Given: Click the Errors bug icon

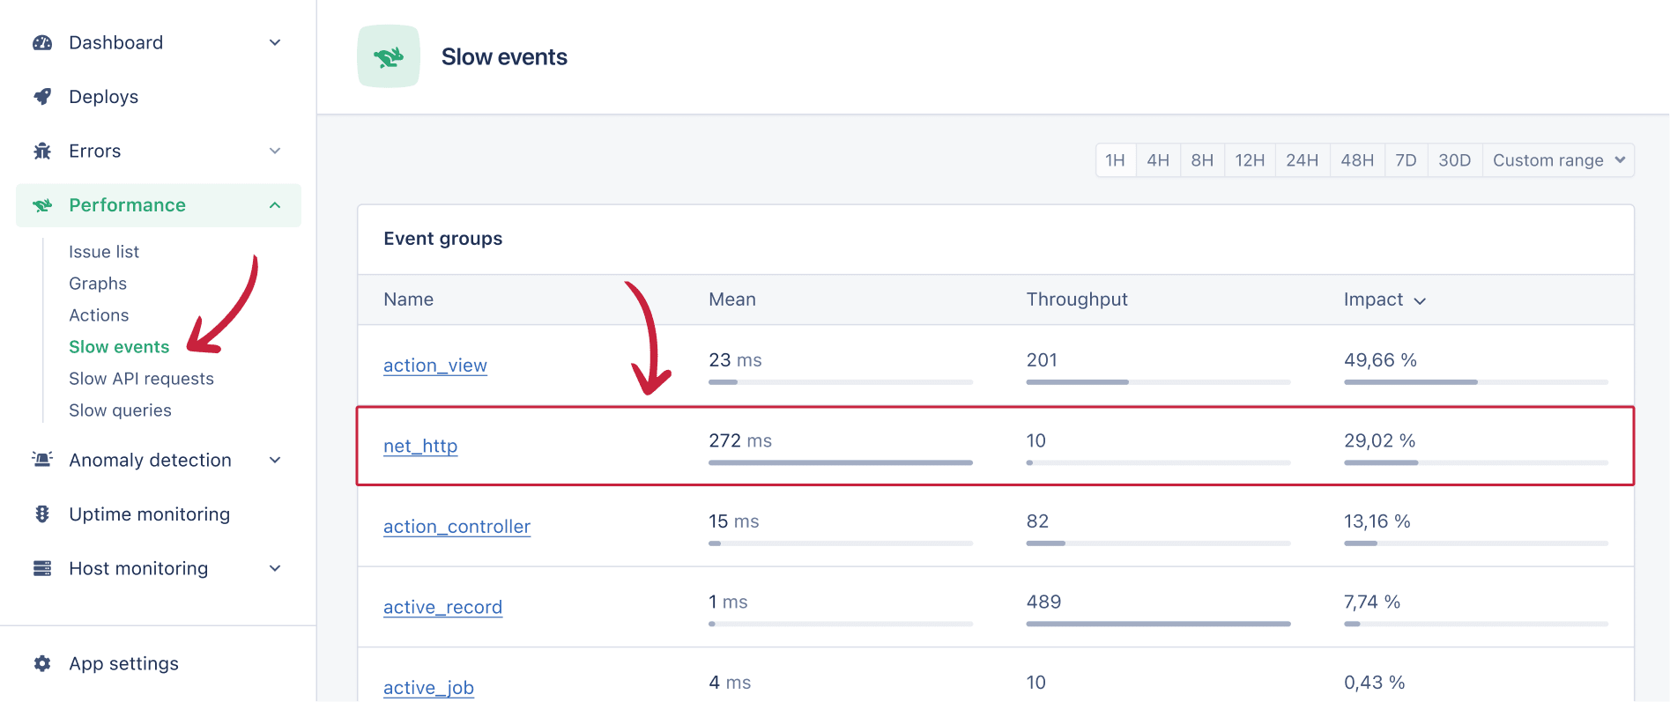Looking at the screenshot, I should click(42, 151).
